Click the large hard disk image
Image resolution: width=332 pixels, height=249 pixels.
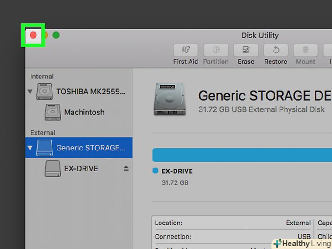point(170,99)
